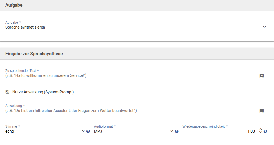Click the "Aufgabe" section header

pos(14,5)
